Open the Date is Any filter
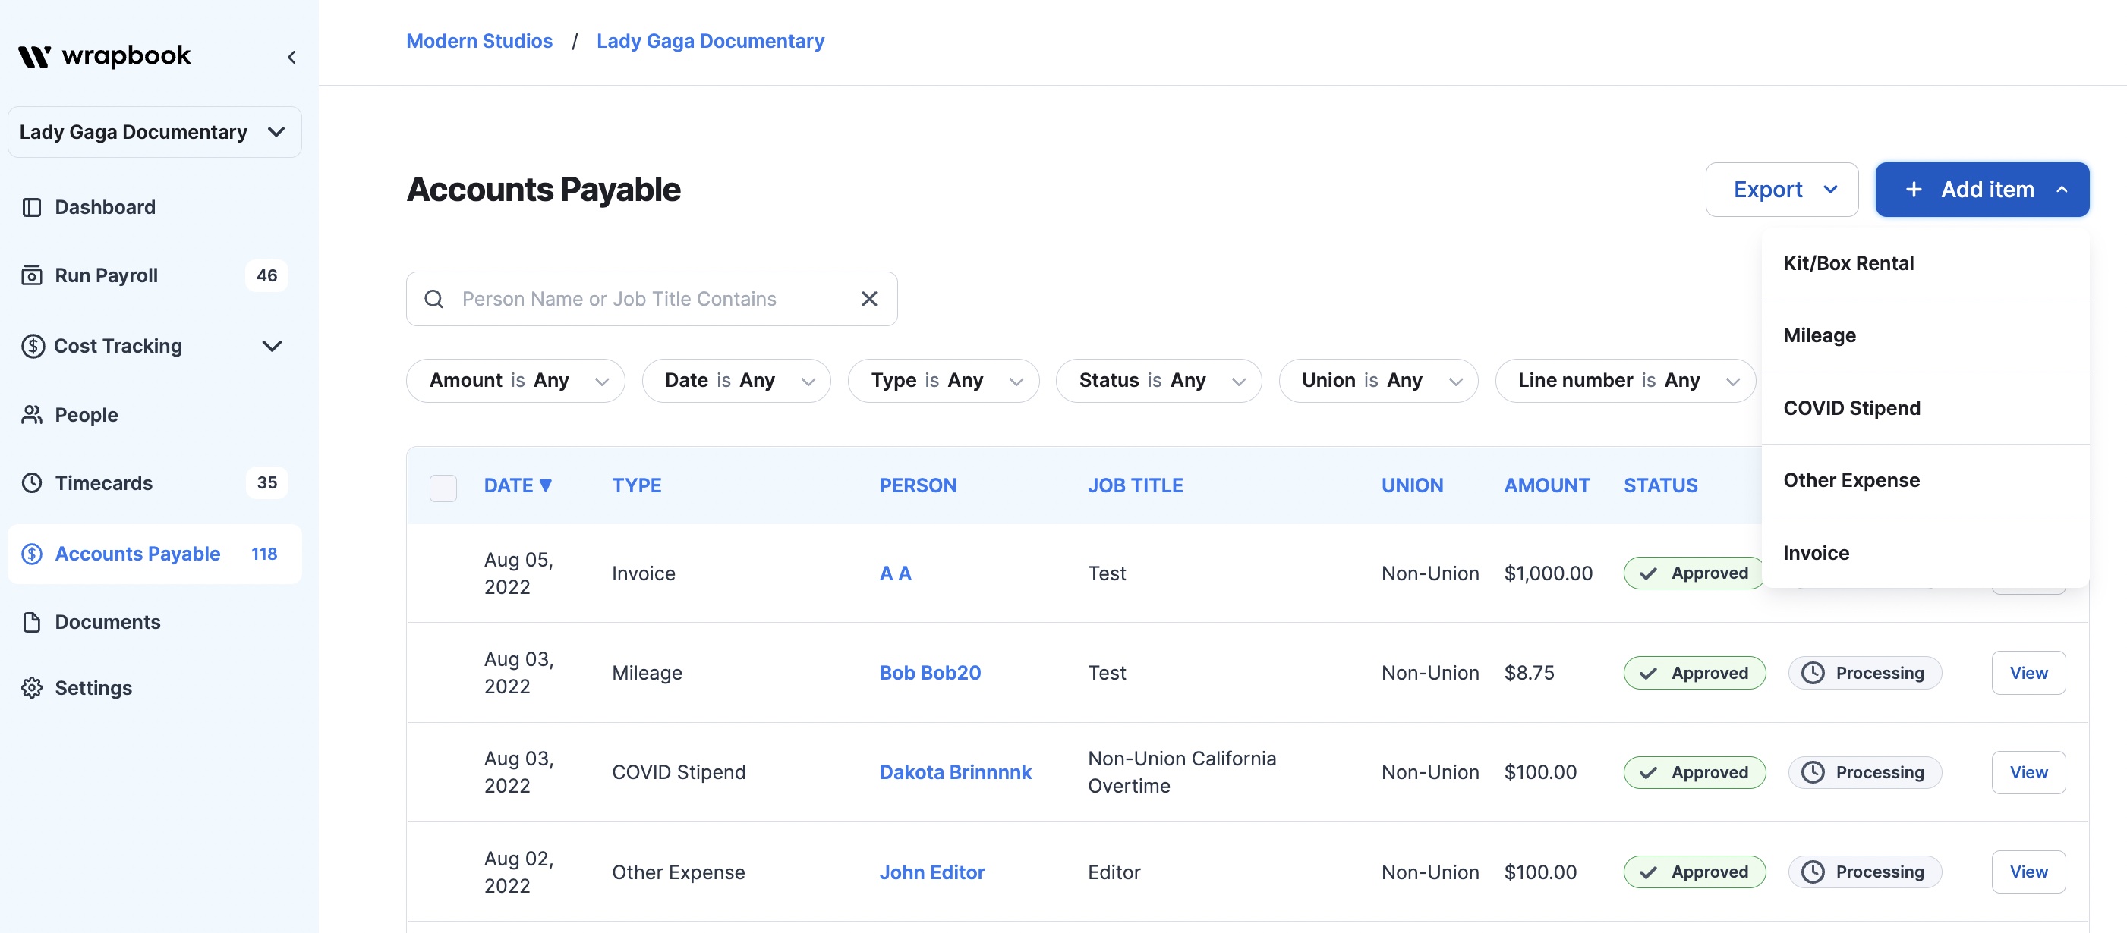The width and height of the screenshot is (2127, 933). (x=736, y=380)
